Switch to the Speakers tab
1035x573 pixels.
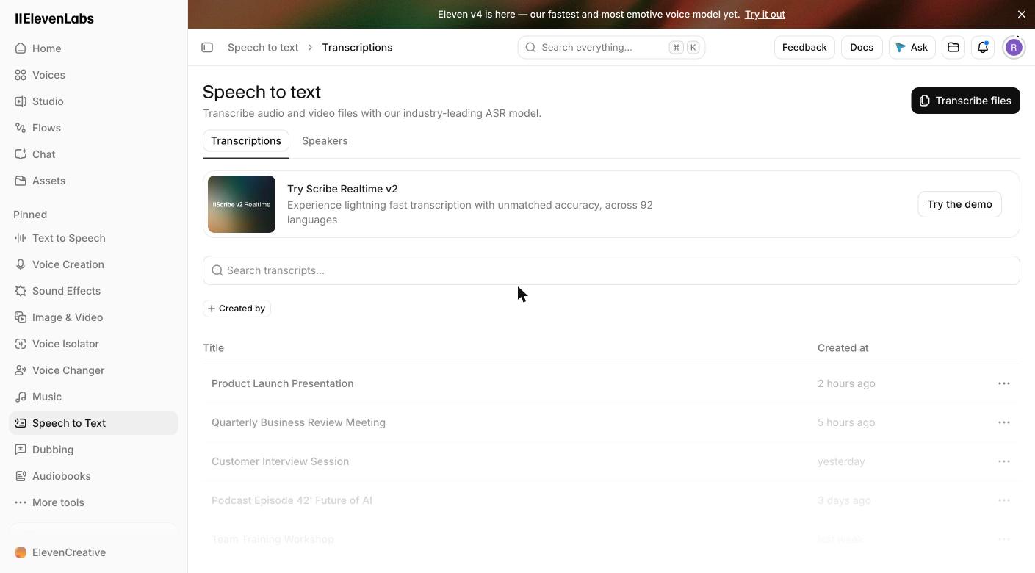tap(325, 140)
